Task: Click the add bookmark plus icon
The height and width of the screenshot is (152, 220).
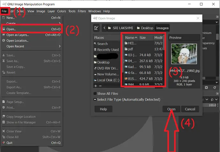Action: click(x=96, y=86)
